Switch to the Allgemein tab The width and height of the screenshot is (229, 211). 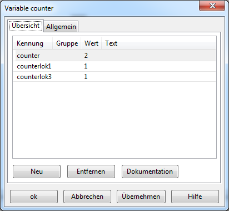click(61, 27)
